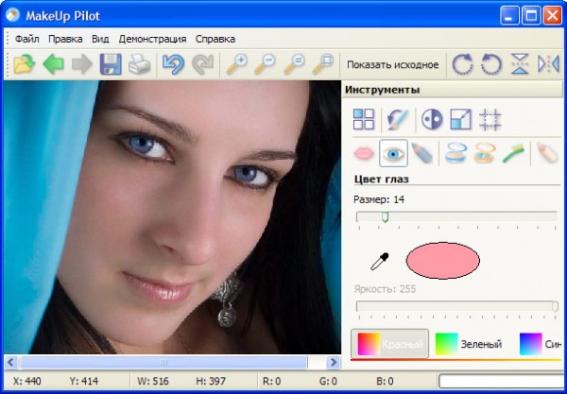Open an image file with the folder icon
The width and height of the screenshot is (567, 394).
[25, 64]
